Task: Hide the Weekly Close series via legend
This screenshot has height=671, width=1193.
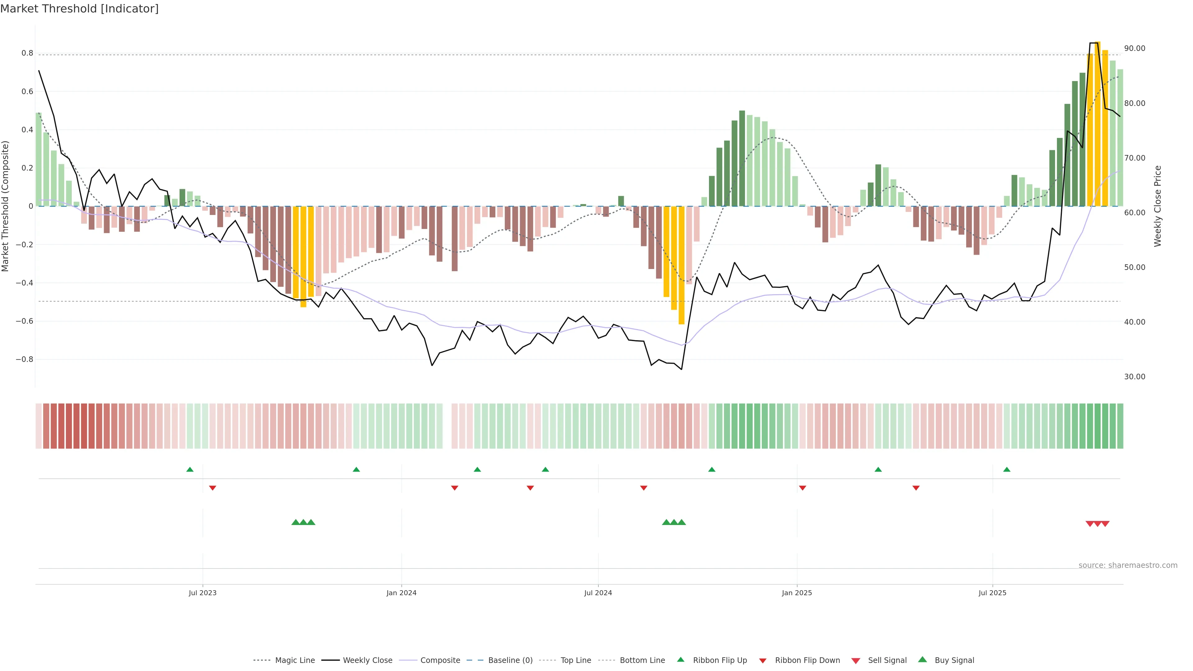Action: pyautogui.click(x=367, y=660)
